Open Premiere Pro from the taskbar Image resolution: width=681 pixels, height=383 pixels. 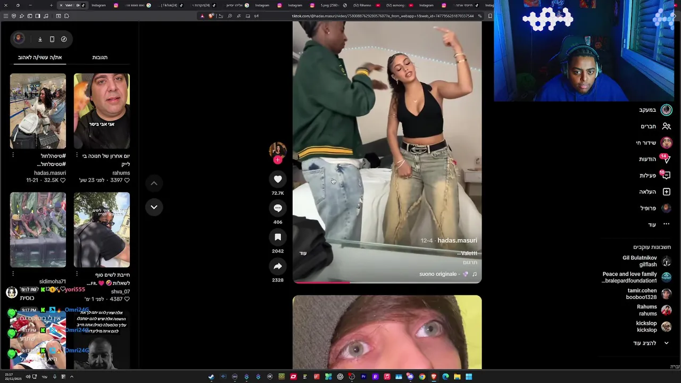pyautogui.click(x=363, y=377)
